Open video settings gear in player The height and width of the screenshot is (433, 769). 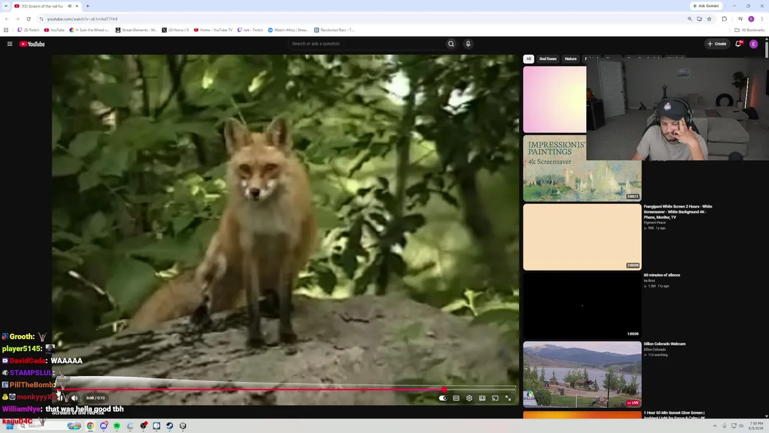coord(469,398)
